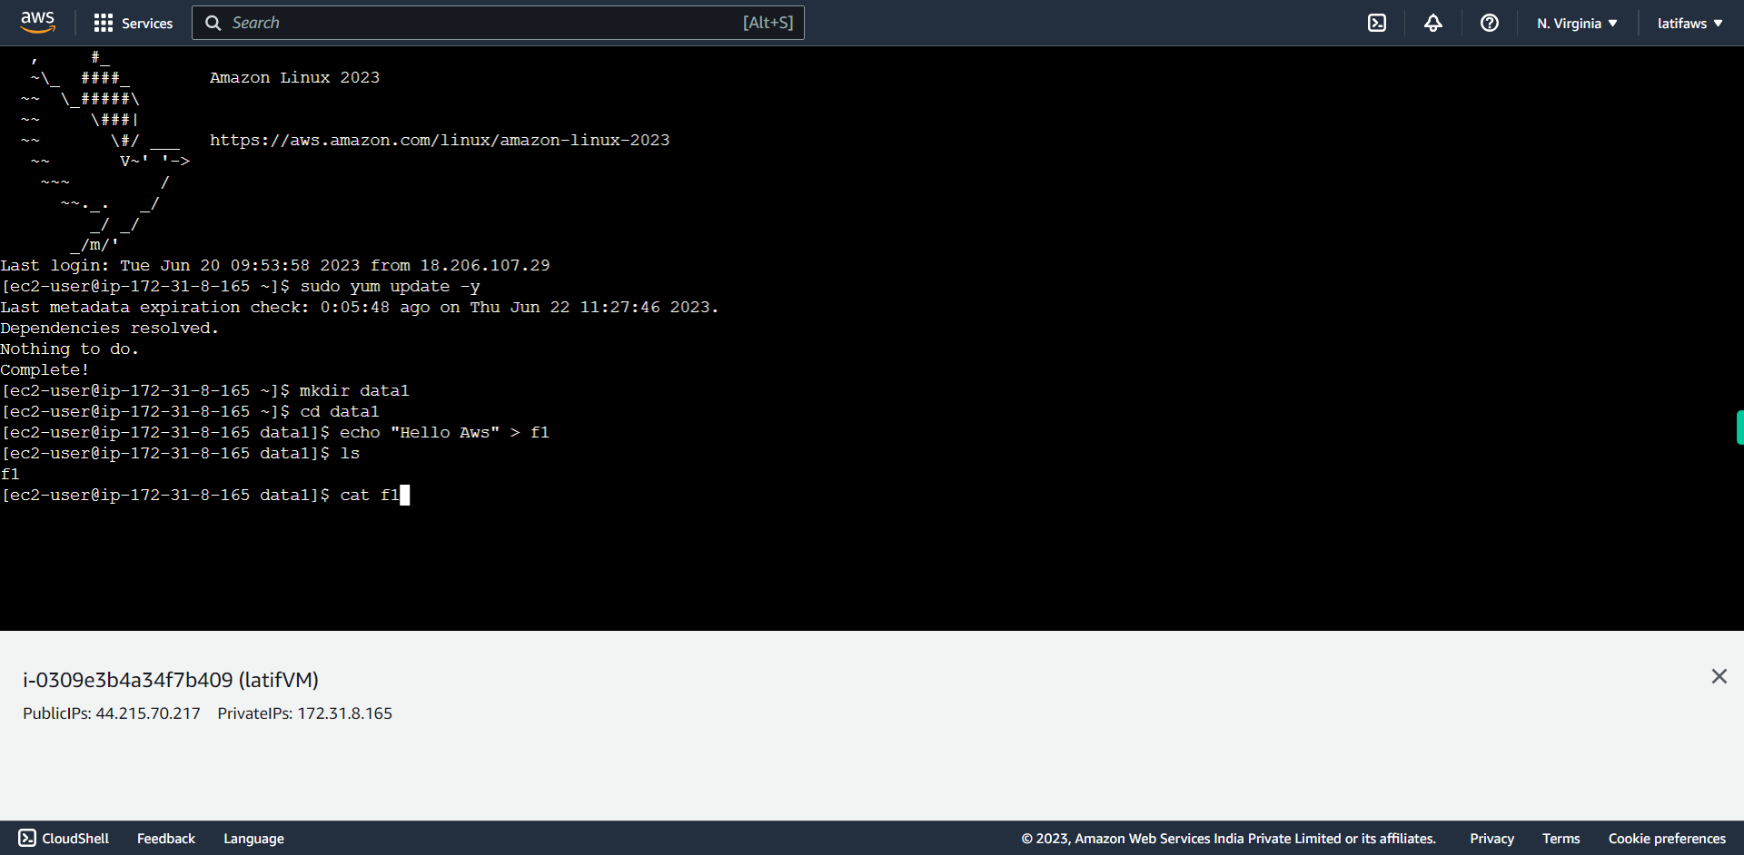Image resolution: width=1744 pixels, height=855 pixels.
Task: Focus the AWS search field
Action: pos(498,23)
